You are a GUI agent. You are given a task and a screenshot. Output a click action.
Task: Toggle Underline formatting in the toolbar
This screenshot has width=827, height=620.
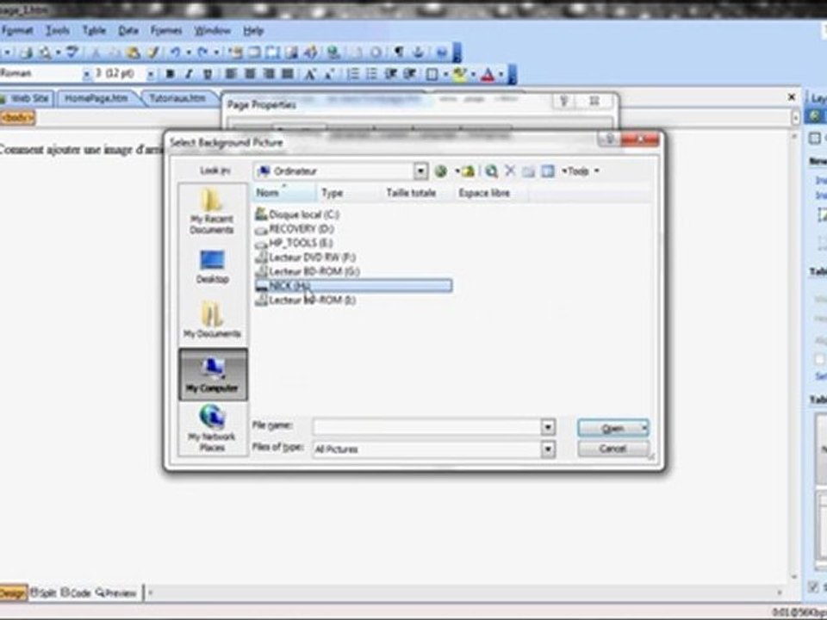pos(208,74)
